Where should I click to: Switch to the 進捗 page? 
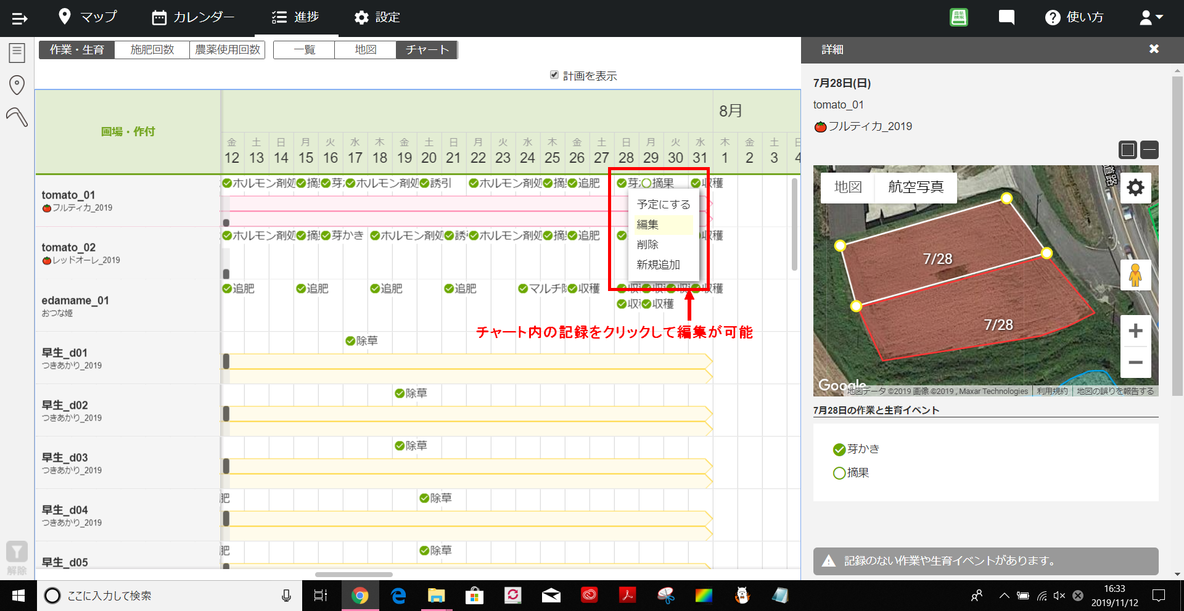tap(296, 17)
